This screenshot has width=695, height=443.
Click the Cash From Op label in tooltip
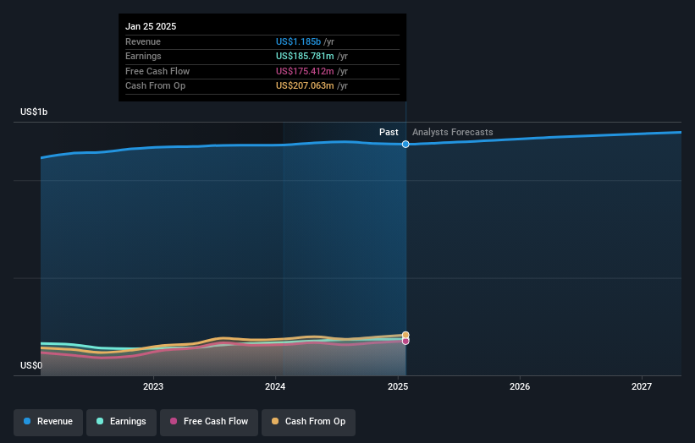point(155,86)
